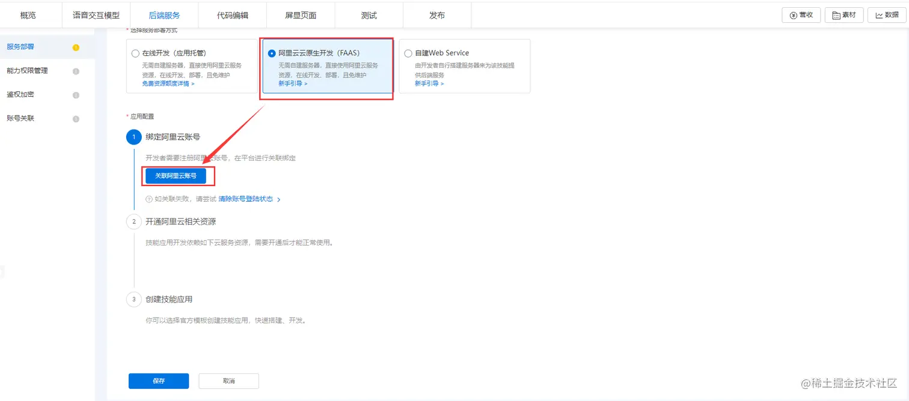Click step circle 1 绑定阿里云账号
Screen dimensions: 909x401
click(x=133, y=137)
